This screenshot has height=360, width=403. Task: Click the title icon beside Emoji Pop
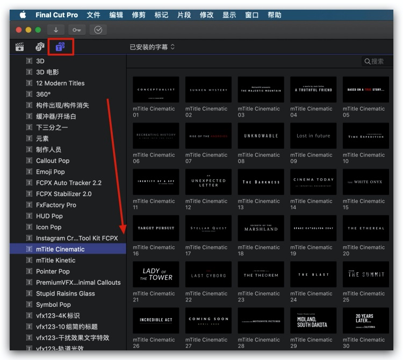point(30,171)
